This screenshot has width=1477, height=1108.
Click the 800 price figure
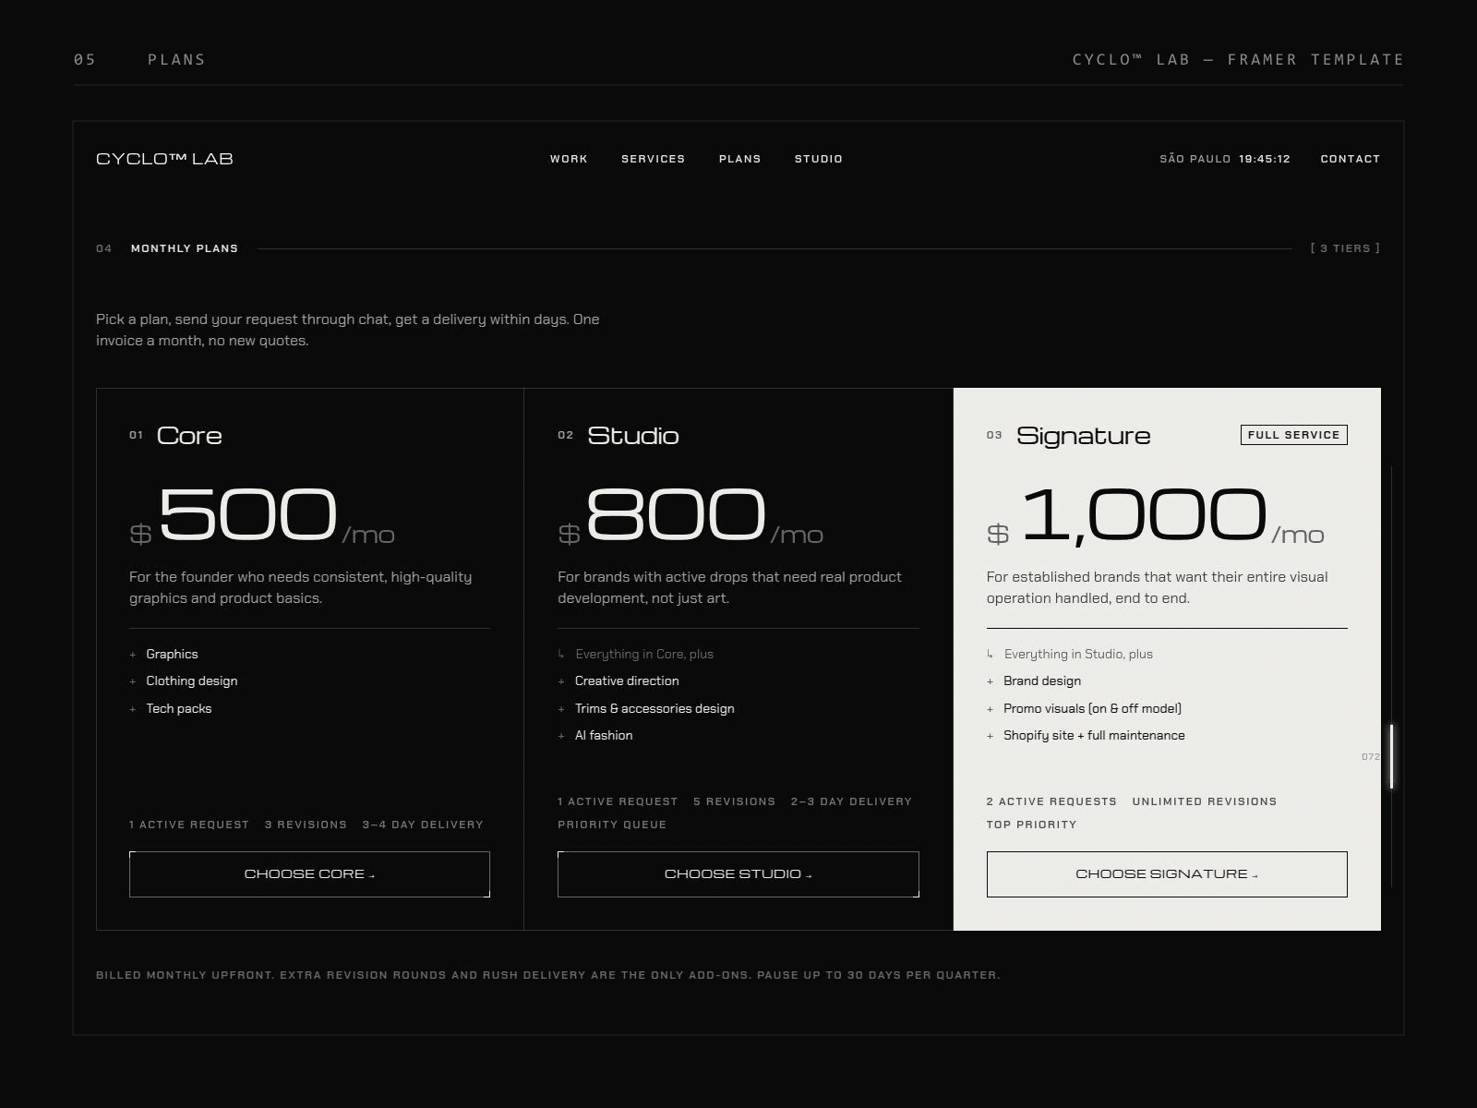(676, 514)
